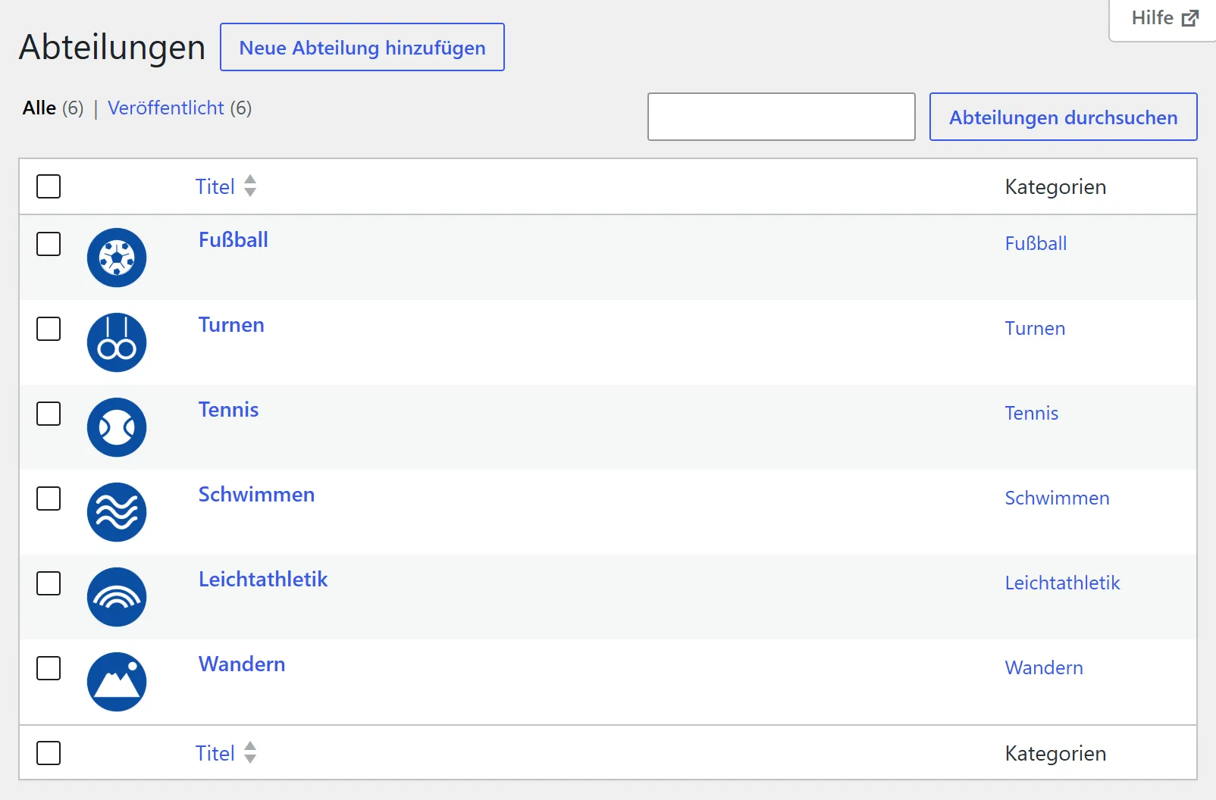Viewport: 1216px width, 800px height.
Task: Tick the Tennis row checkbox
Action: 49,414
